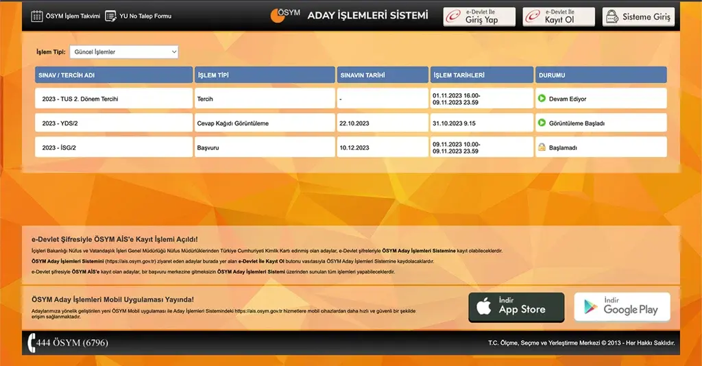Click the lock icon beside Başlamadı

click(x=542, y=147)
